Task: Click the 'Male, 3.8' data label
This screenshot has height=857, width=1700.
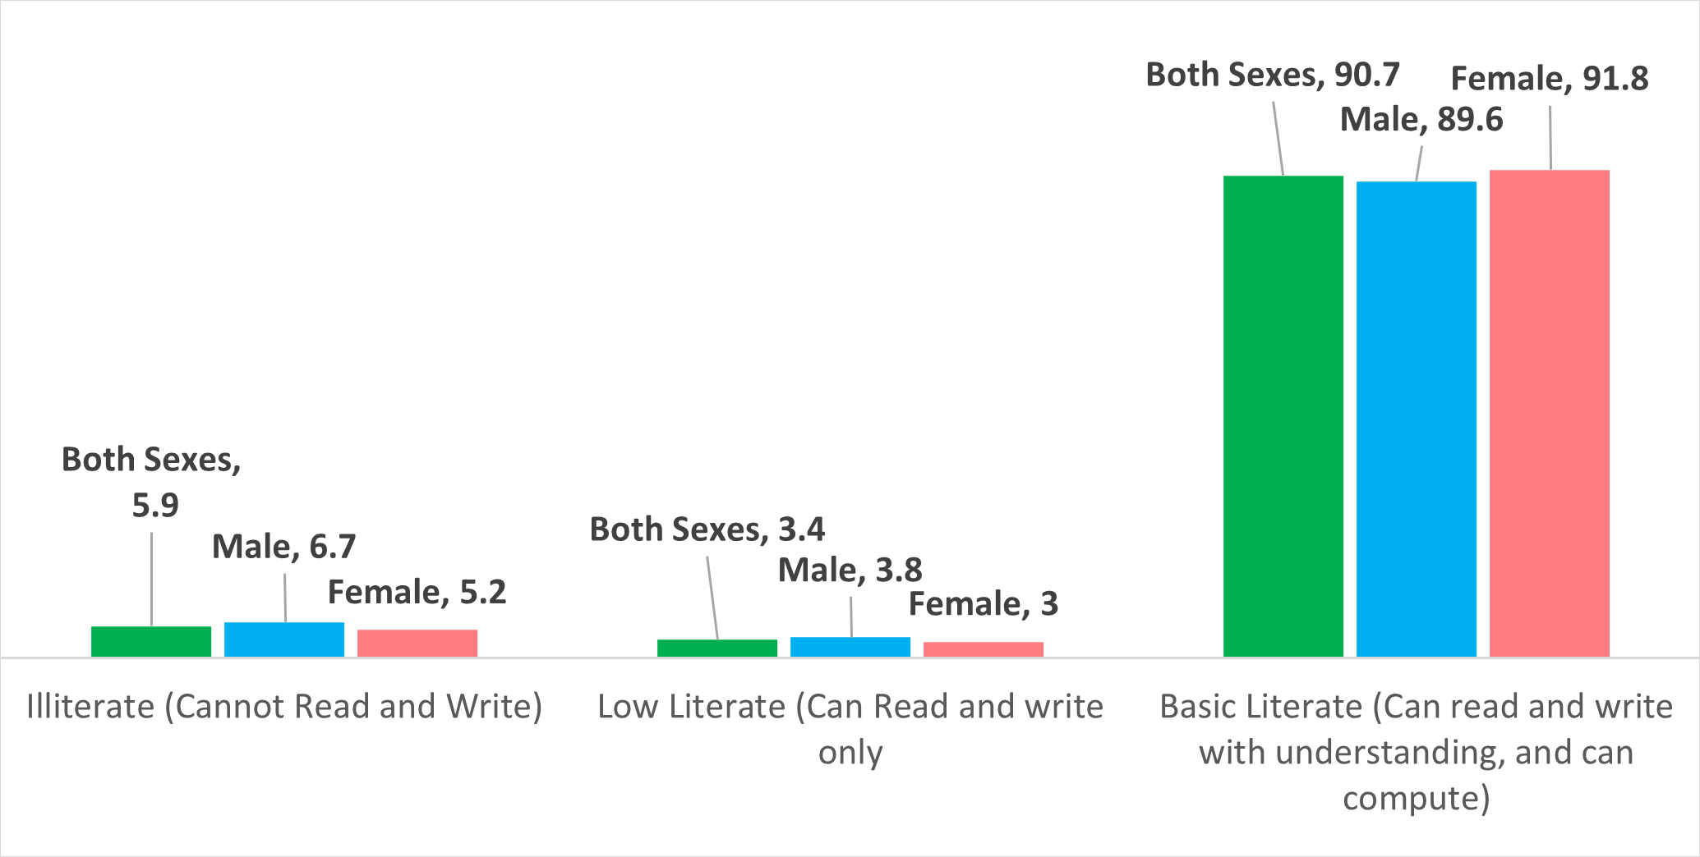Action: pyautogui.click(x=850, y=570)
